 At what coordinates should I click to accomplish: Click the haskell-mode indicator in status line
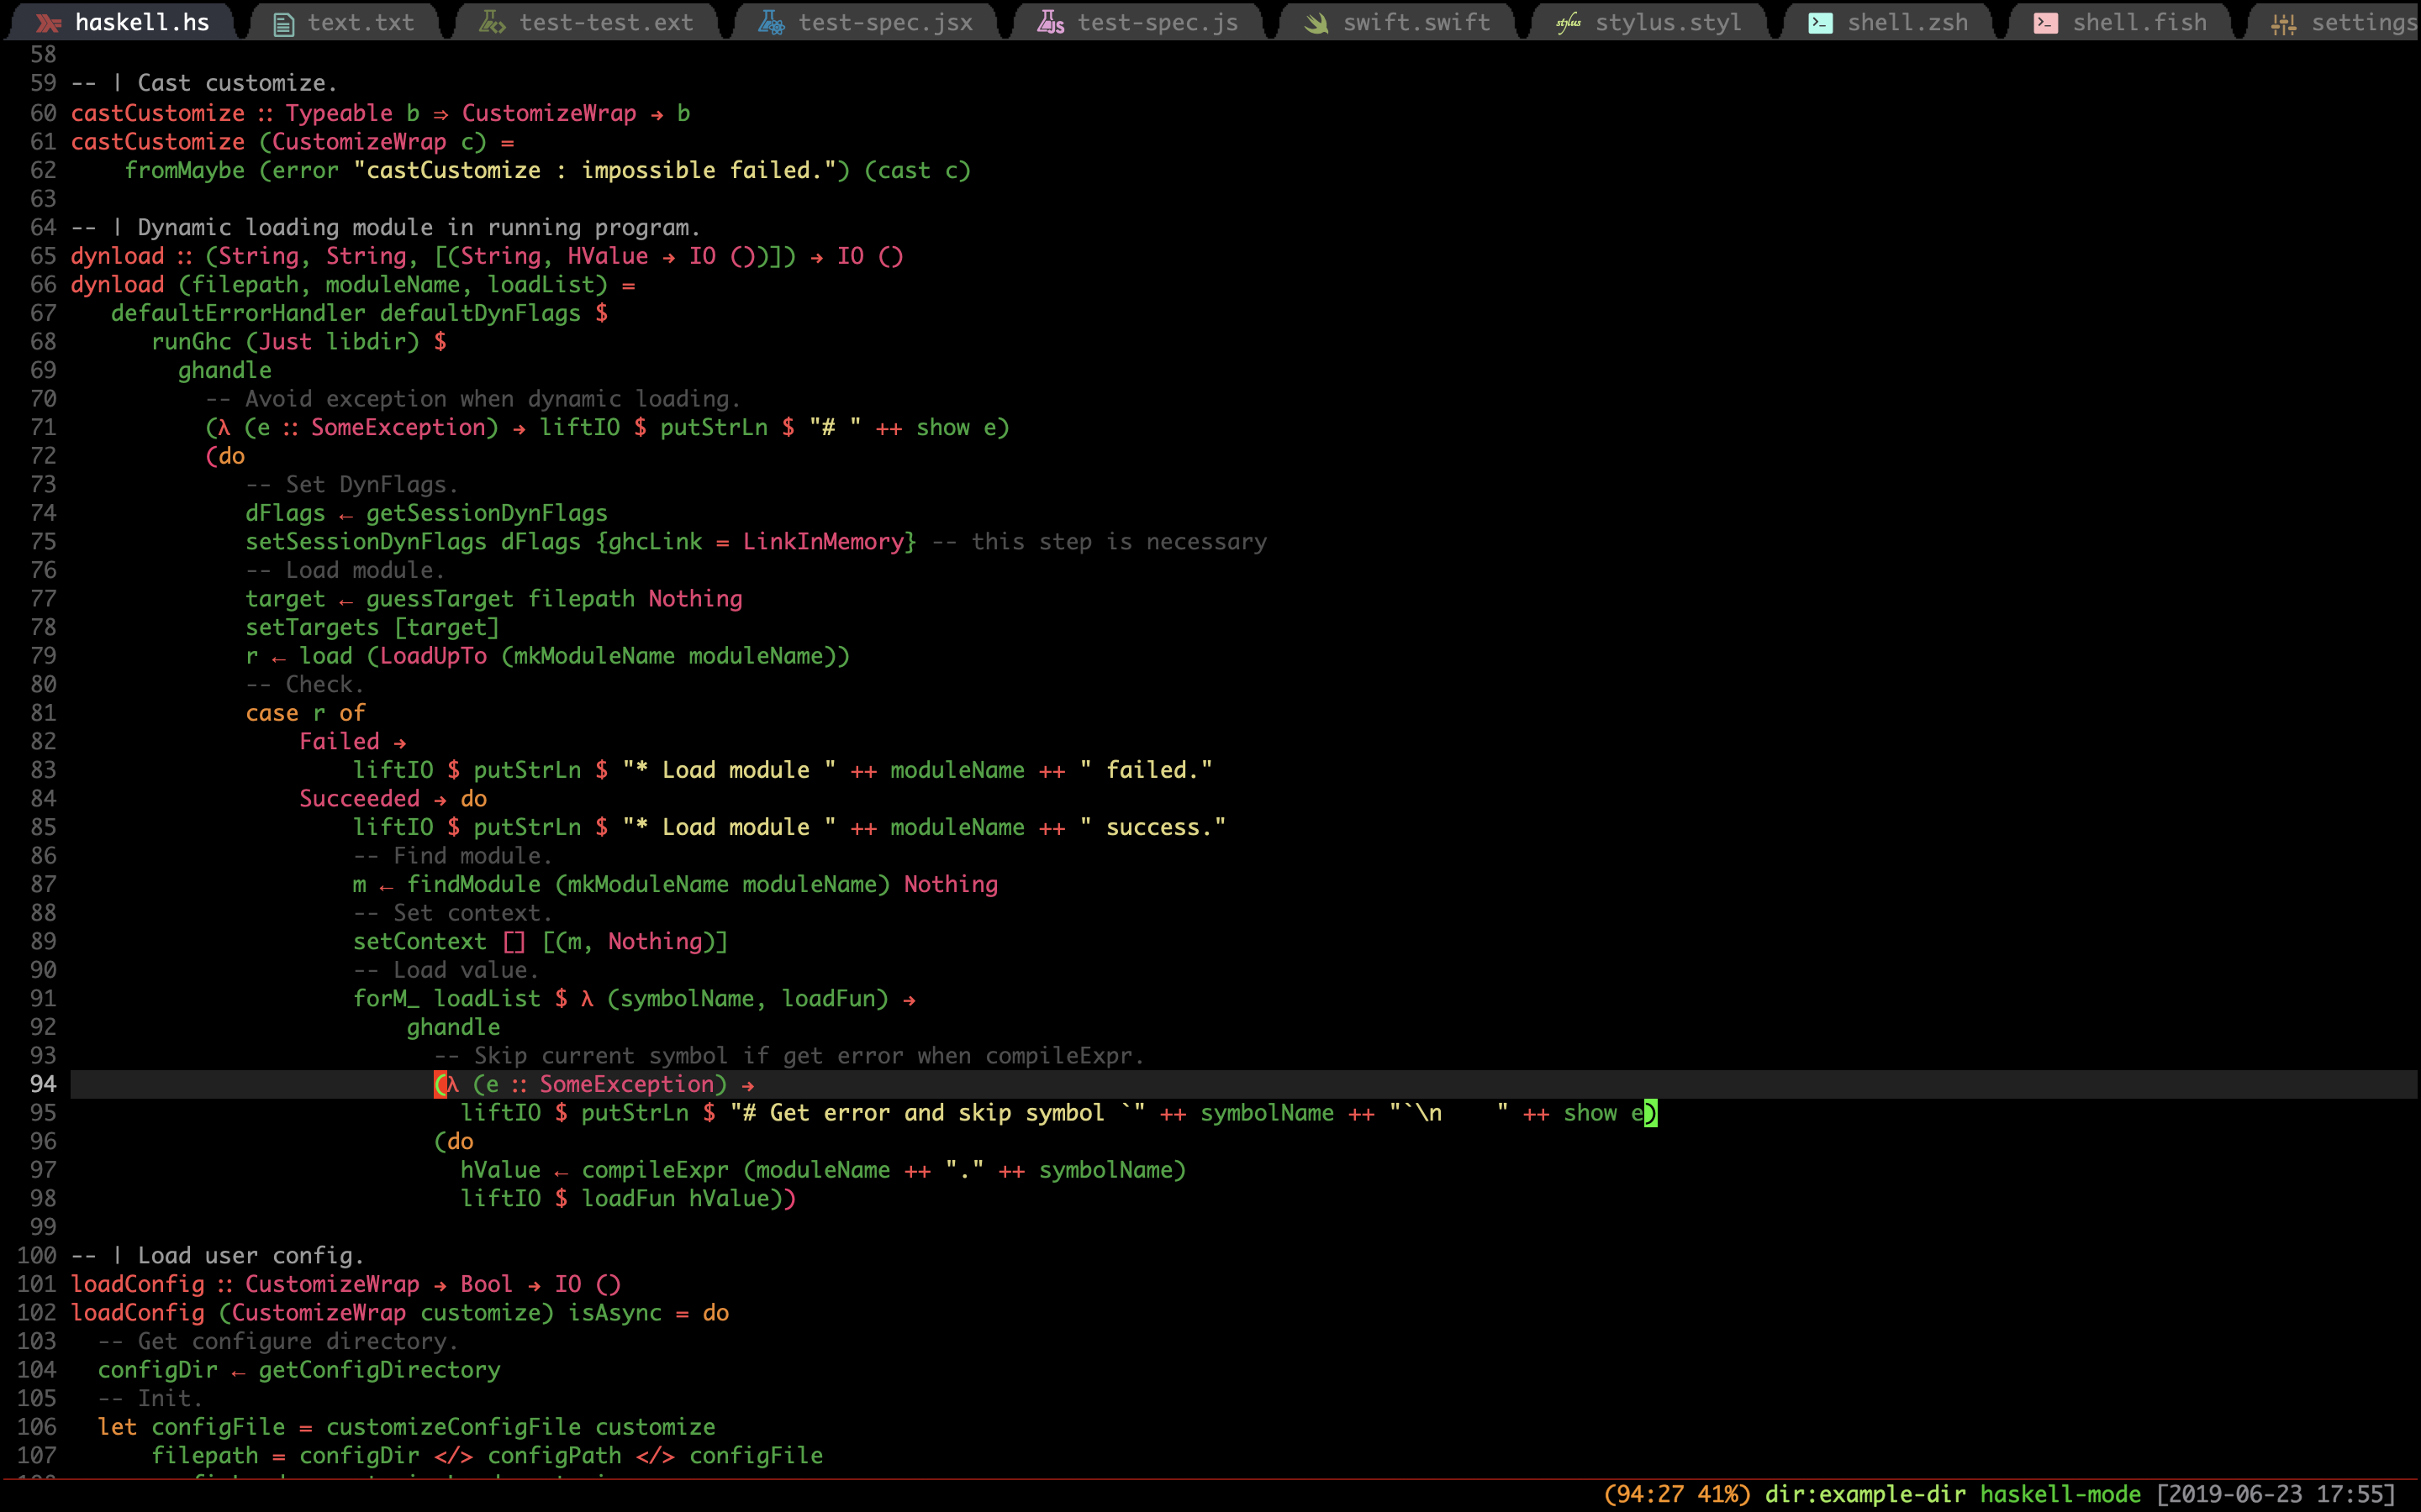(x=2060, y=1494)
